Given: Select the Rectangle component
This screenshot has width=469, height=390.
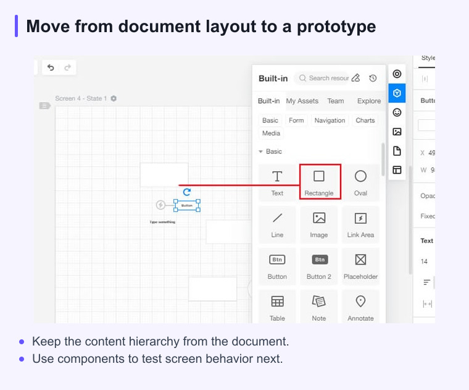Looking at the screenshot, I should tap(319, 182).
